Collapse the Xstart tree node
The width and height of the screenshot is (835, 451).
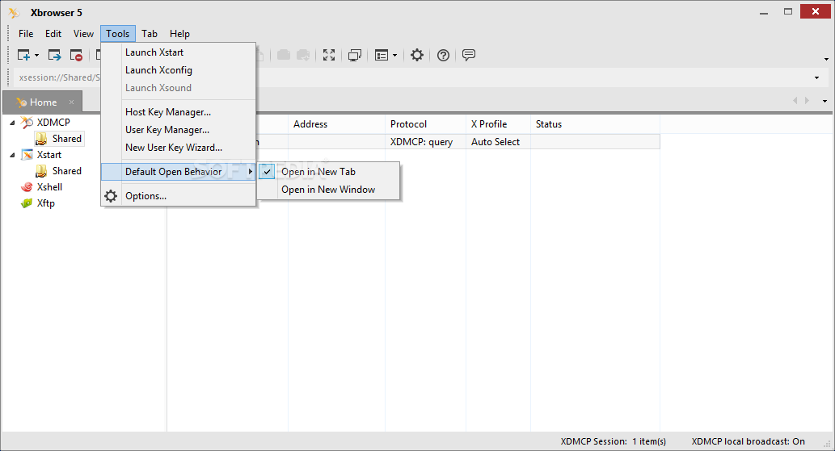12,155
